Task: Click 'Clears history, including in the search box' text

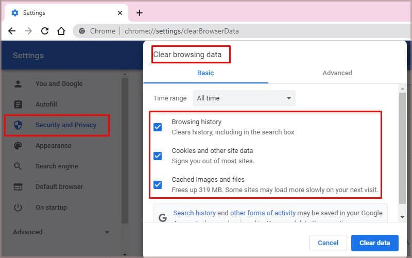Action: 233,132
